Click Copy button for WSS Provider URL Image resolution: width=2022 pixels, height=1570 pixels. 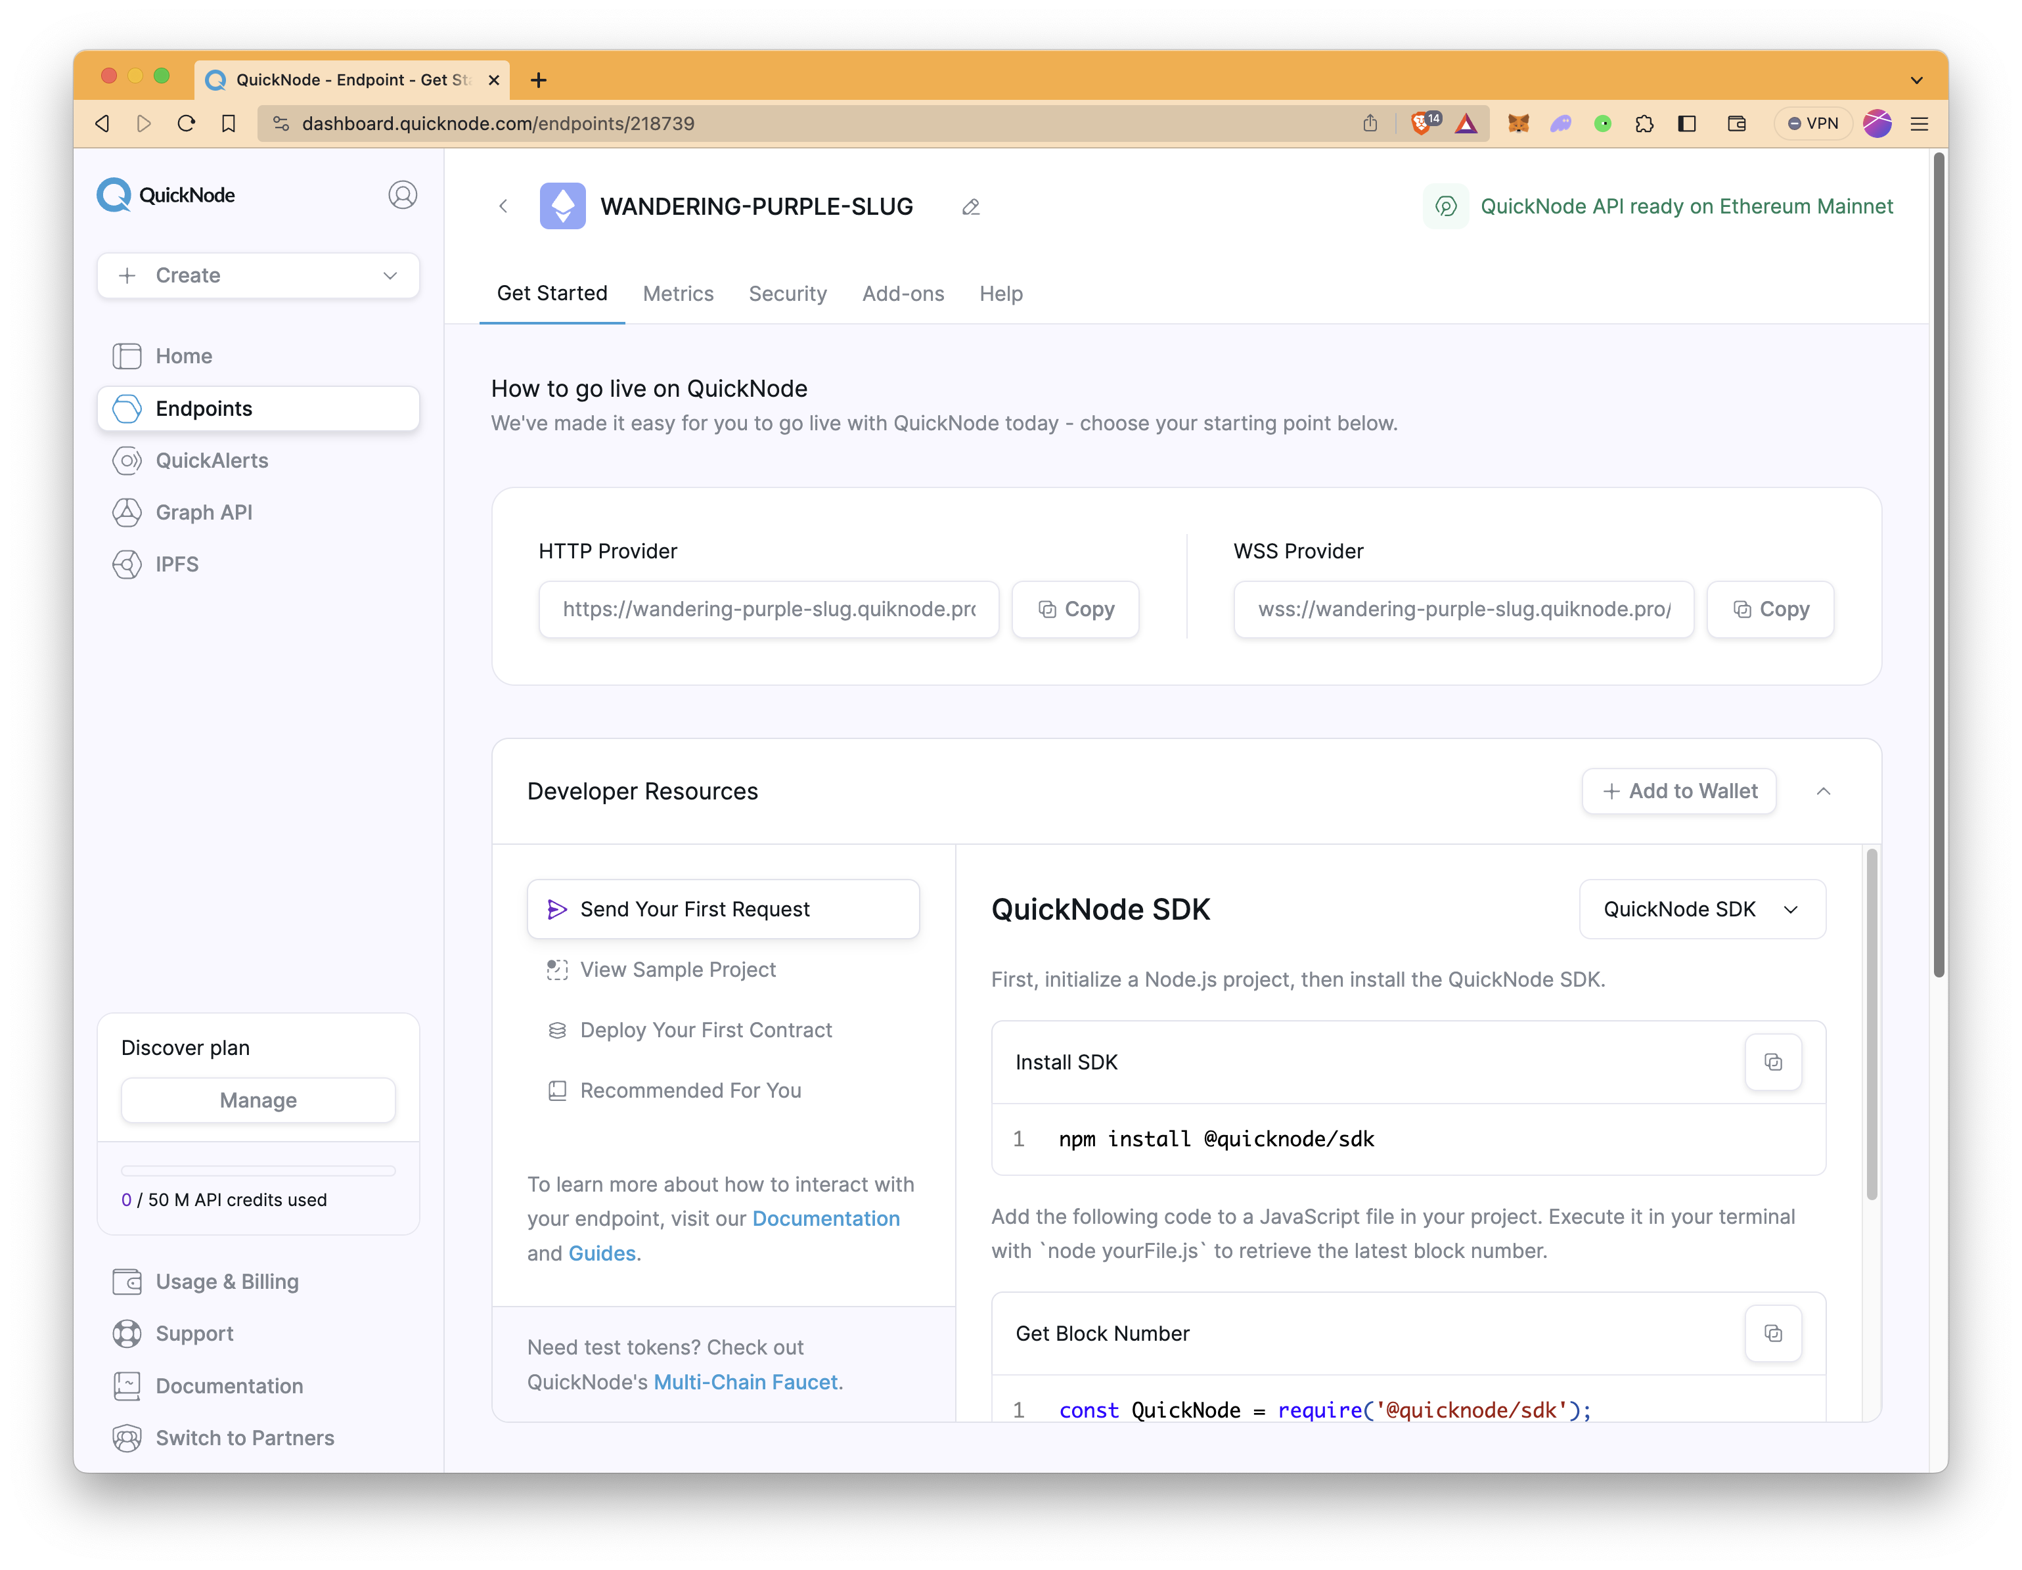(1771, 609)
